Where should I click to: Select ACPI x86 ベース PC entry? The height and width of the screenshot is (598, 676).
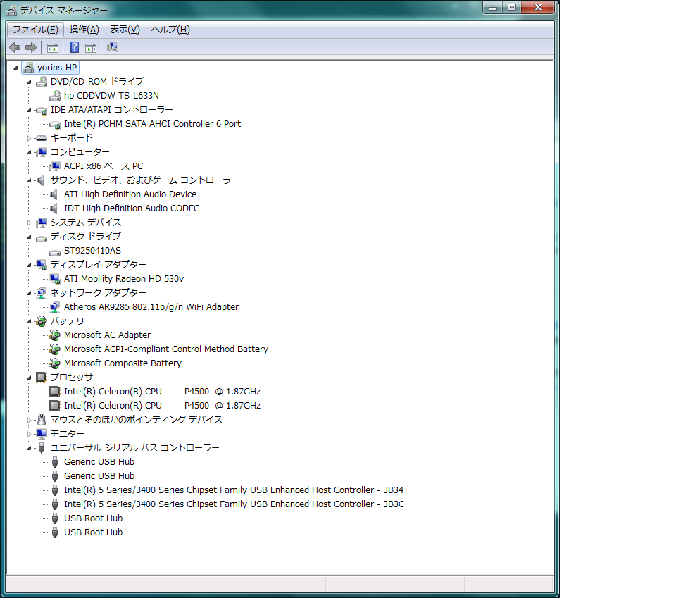104,166
